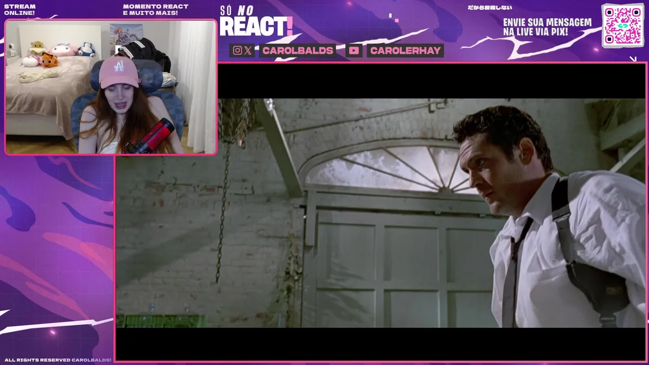Click the streamer webcam feed
Viewport: 649px width, 365px height.
pos(111,87)
